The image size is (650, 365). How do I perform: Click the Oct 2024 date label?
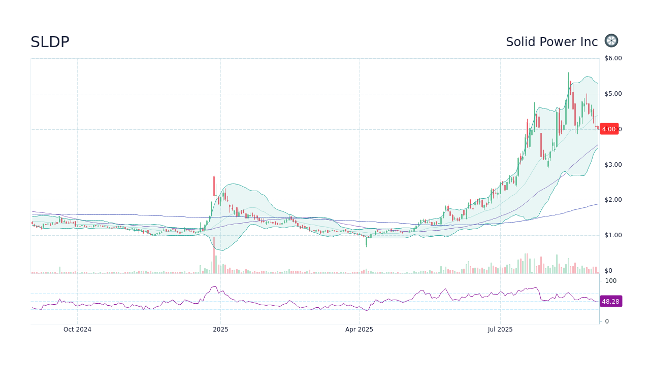(x=77, y=330)
